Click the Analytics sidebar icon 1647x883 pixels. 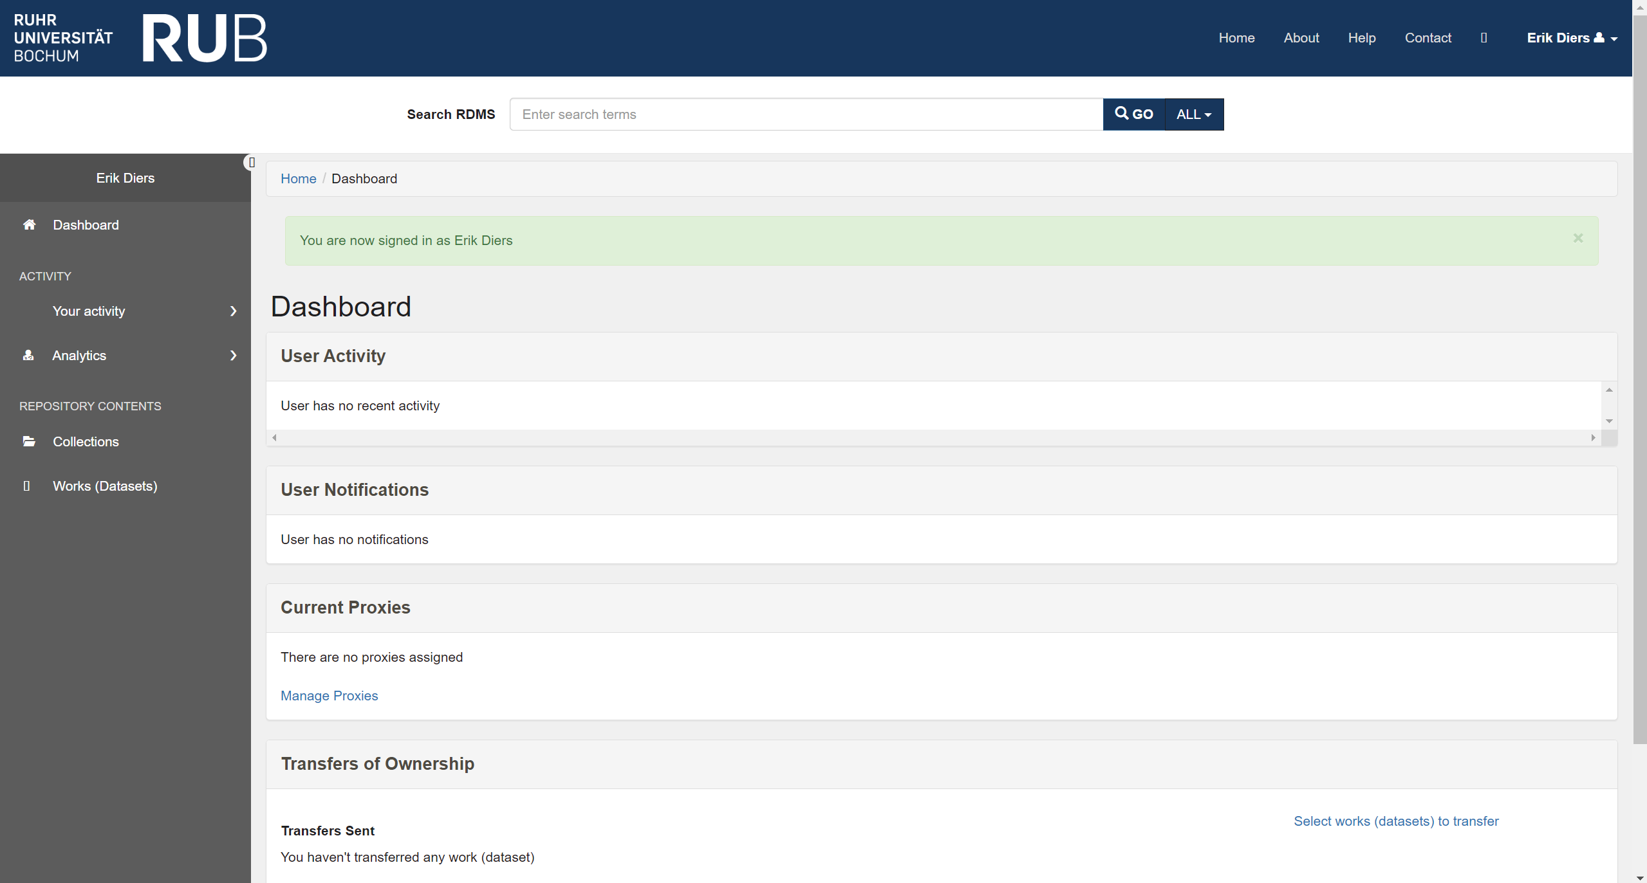[x=28, y=353]
